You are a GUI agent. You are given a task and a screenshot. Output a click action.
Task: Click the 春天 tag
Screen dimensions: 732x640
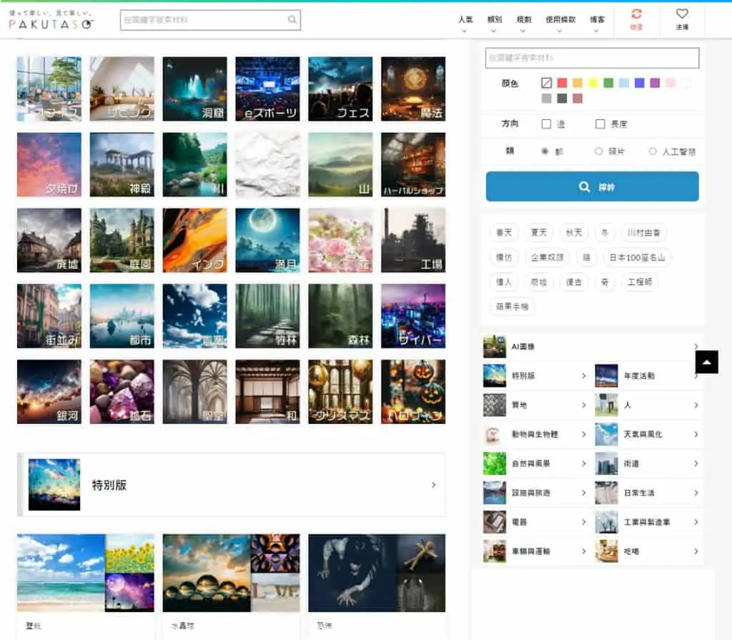[x=504, y=232]
